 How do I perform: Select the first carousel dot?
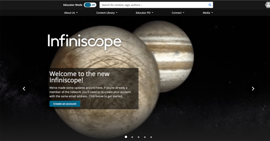(126, 137)
